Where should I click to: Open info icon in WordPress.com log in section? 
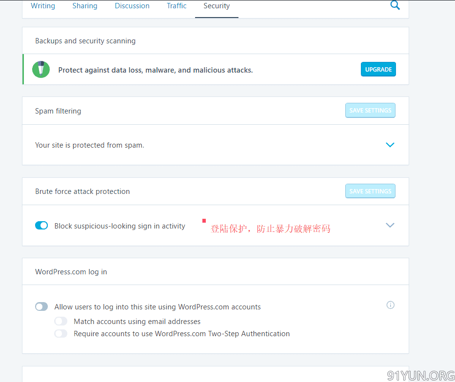(390, 305)
